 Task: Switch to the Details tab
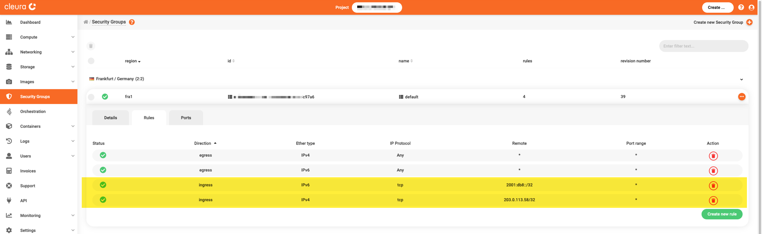click(110, 118)
